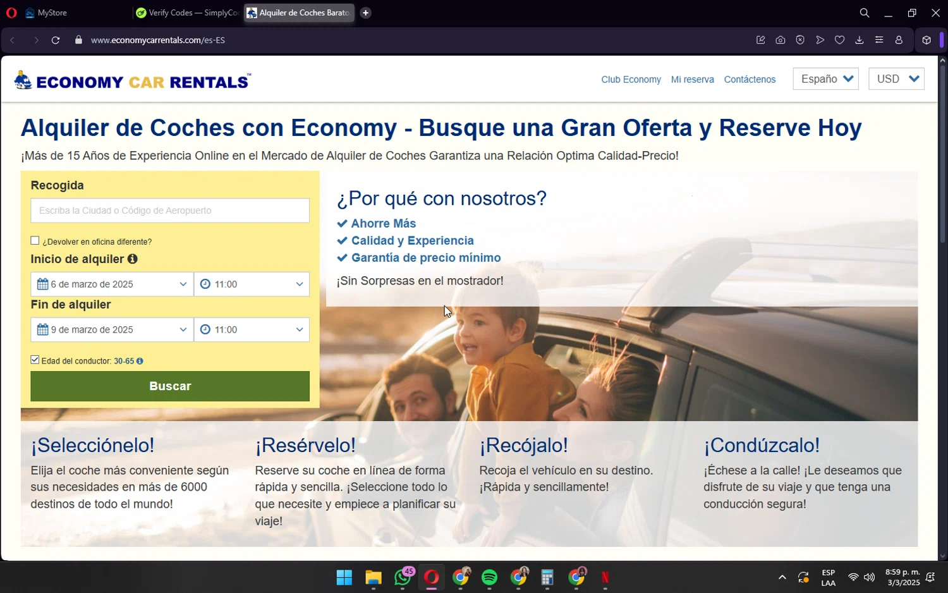948x593 pixels.
Task: Click the 30-65 driver age link
Action: [124, 361]
